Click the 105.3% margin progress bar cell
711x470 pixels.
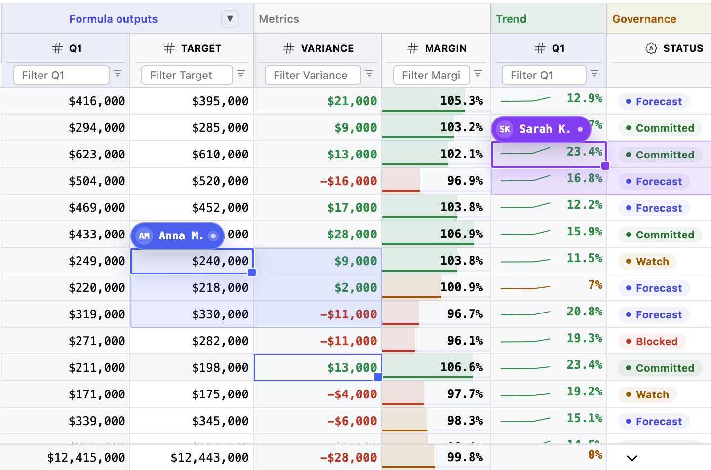coord(436,101)
